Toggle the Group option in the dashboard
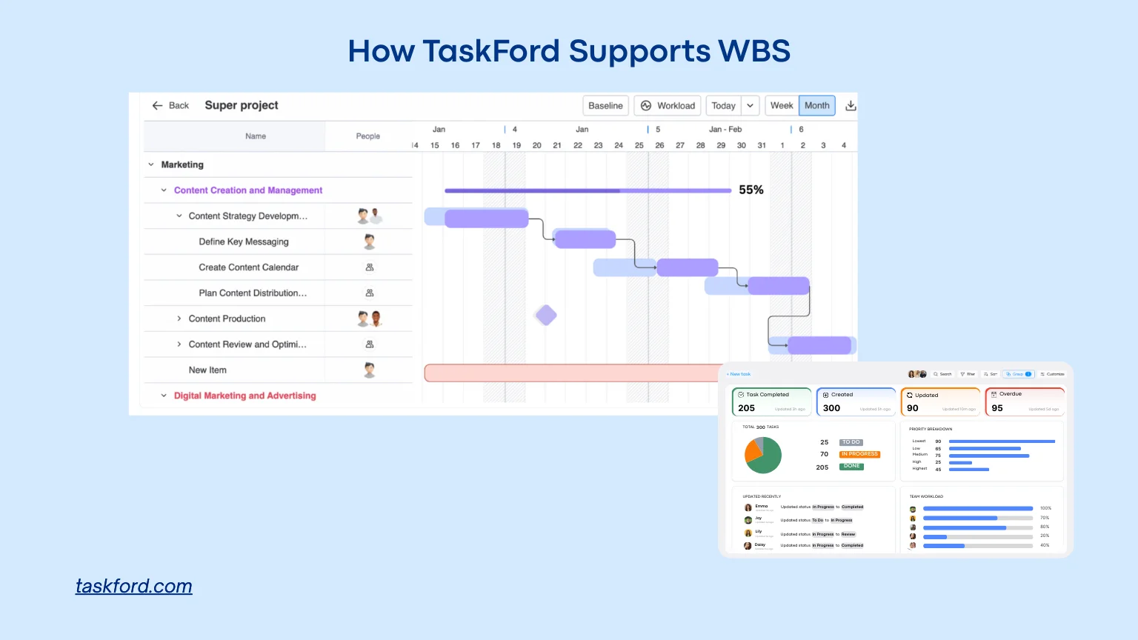The image size is (1138, 640). coord(1017,374)
